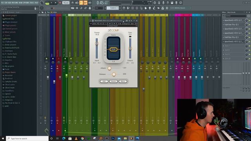Open first WaveShell1-VST3 effect slot menu
Image resolution: width=251 pixels, height=141 pixels.
pyautogui.click(x=224, y=20)
